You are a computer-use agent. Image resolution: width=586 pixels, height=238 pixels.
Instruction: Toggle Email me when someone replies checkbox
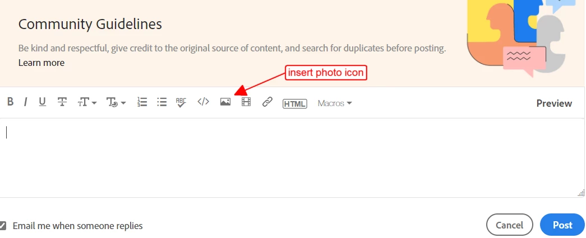coord(3,225)
